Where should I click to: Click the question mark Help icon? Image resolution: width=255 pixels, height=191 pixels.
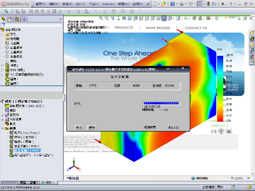click(231, 4)
